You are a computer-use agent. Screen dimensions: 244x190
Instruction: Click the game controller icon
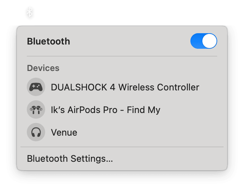36,87
